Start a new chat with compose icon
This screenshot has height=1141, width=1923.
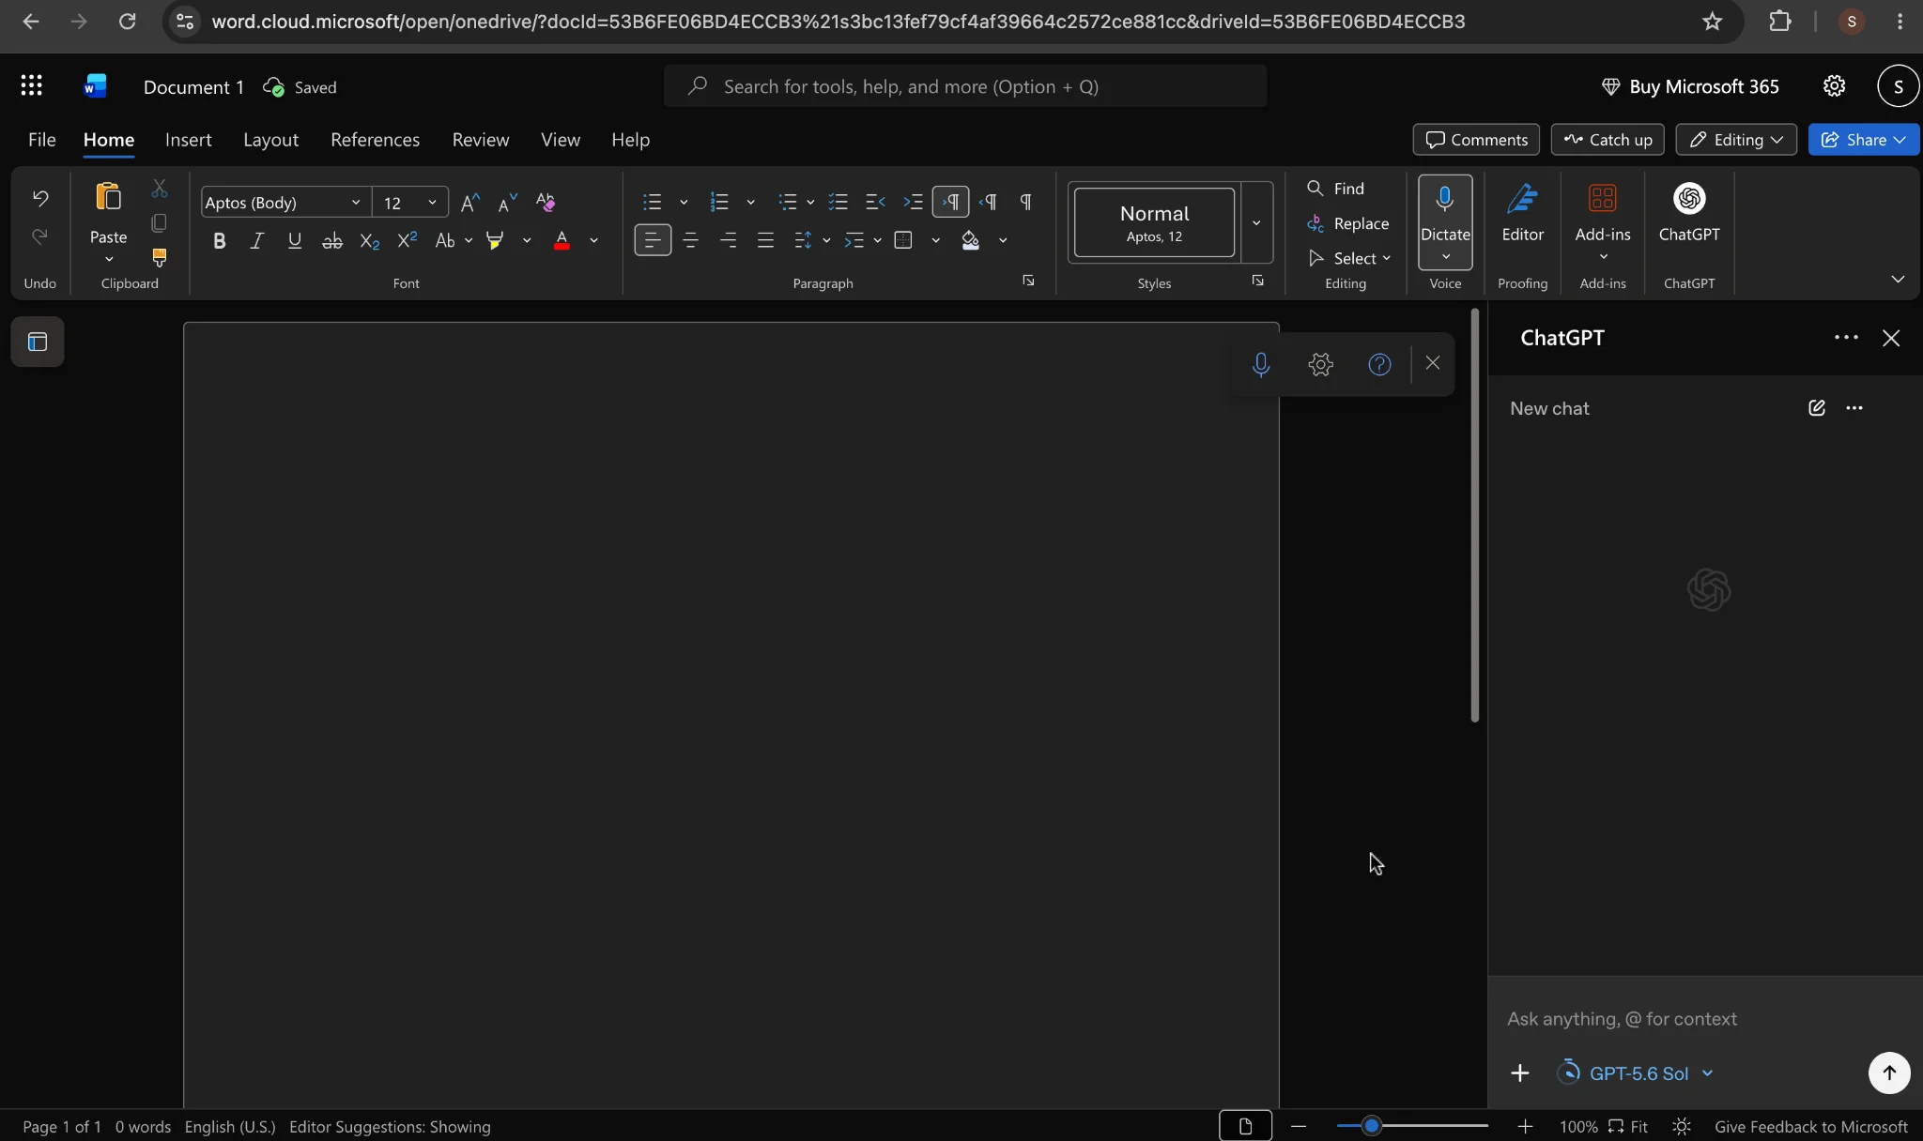[1817, 408]
